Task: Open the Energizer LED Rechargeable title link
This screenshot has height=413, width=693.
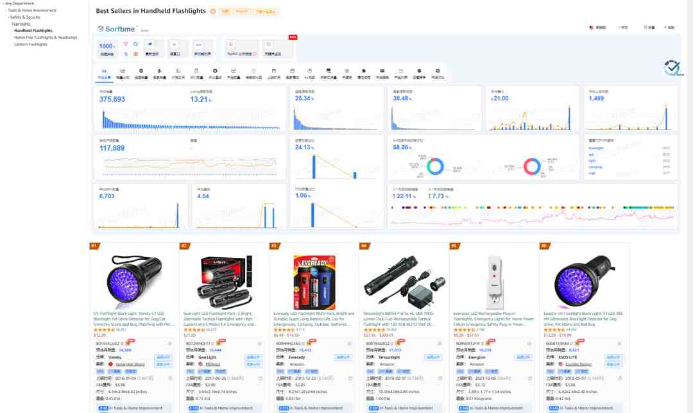Action: click(x=493, y=319)
